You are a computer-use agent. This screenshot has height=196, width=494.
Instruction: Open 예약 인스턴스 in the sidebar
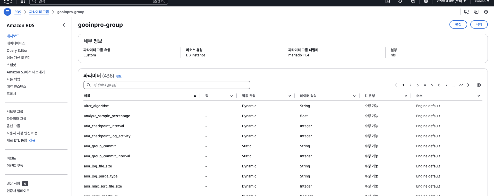16,87
